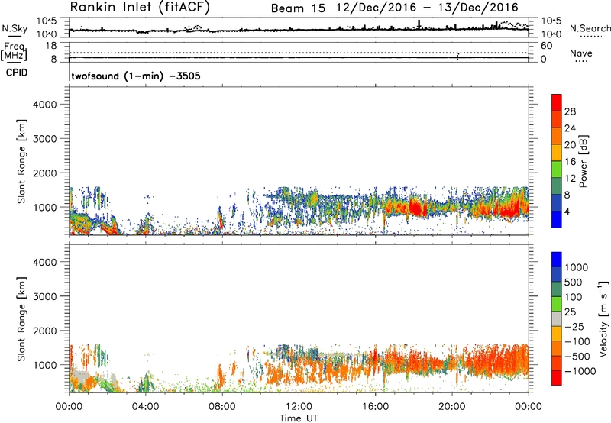Click the left '10^5' noise axis label
The height and width of the screenshot is (423, 611).
point(47,21)
